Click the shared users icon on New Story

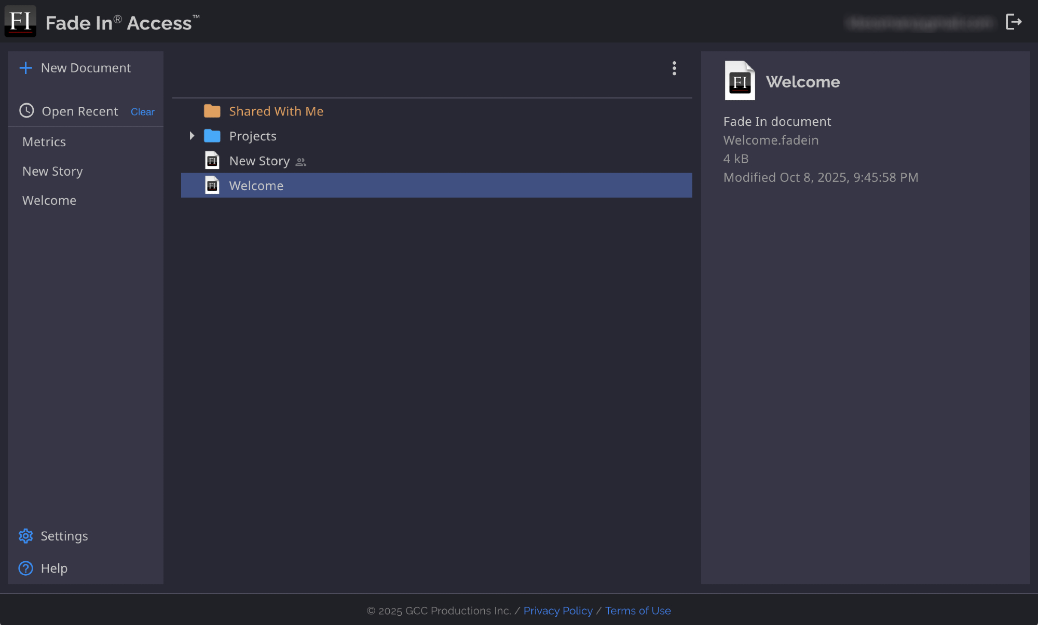[x=301, y=162]
